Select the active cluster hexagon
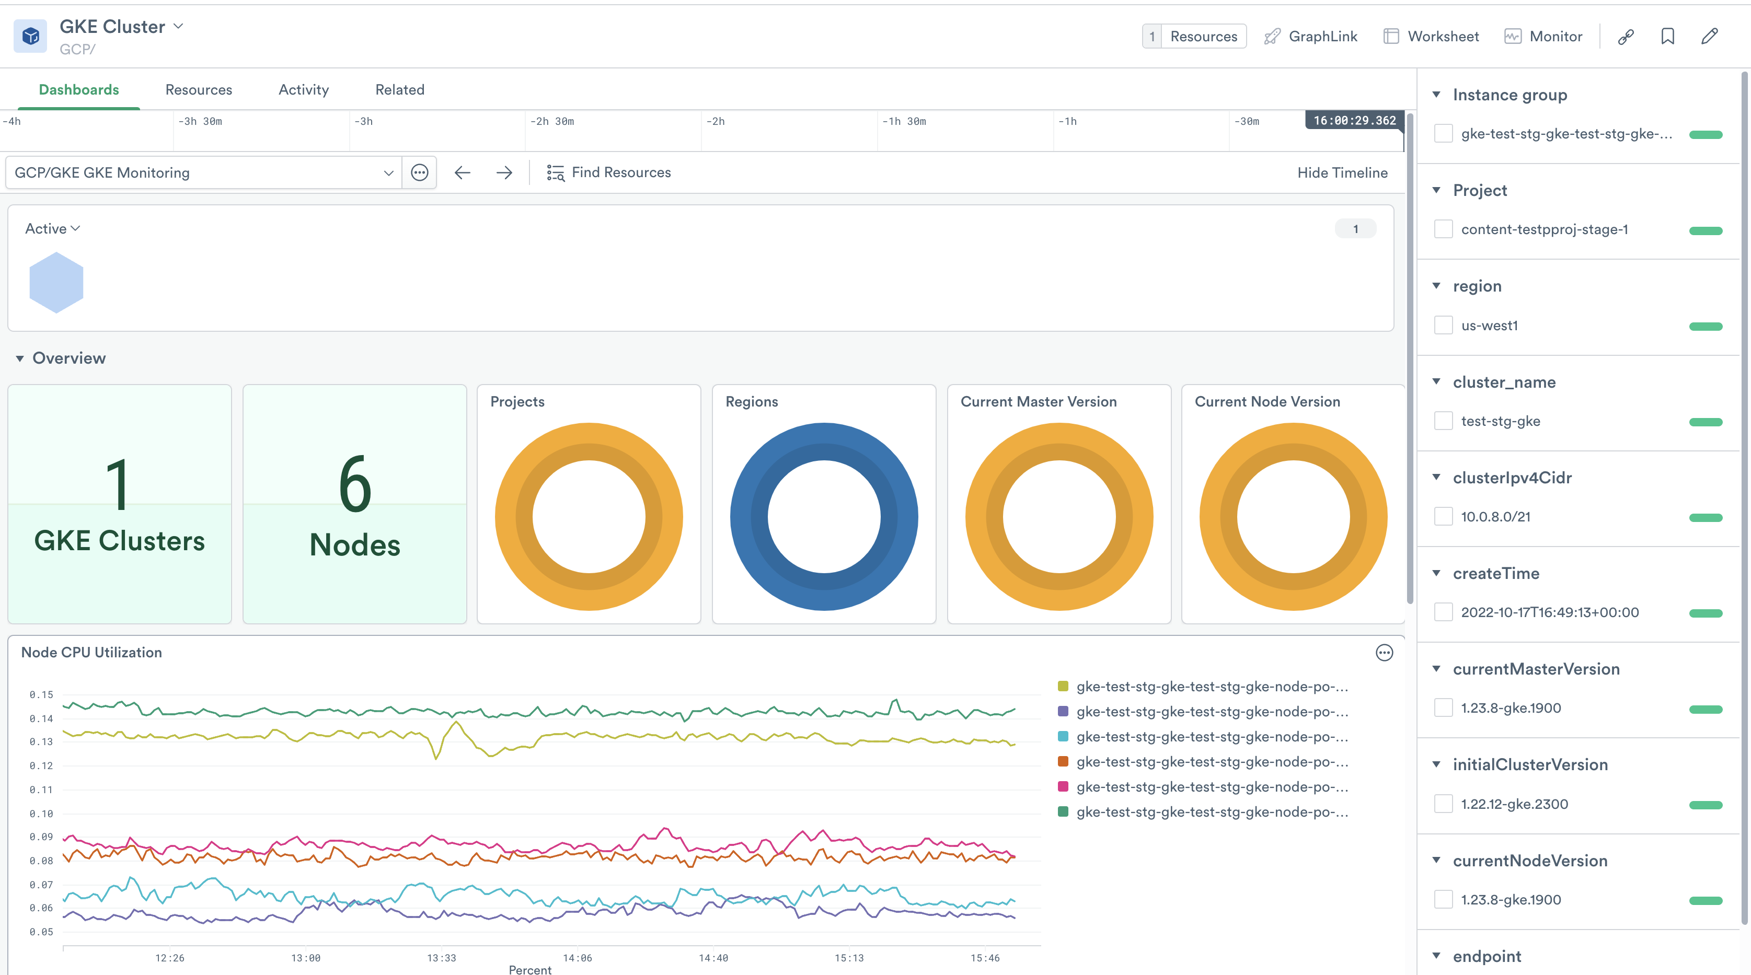This screenshot has width=1751, height=975. point(56,283)
